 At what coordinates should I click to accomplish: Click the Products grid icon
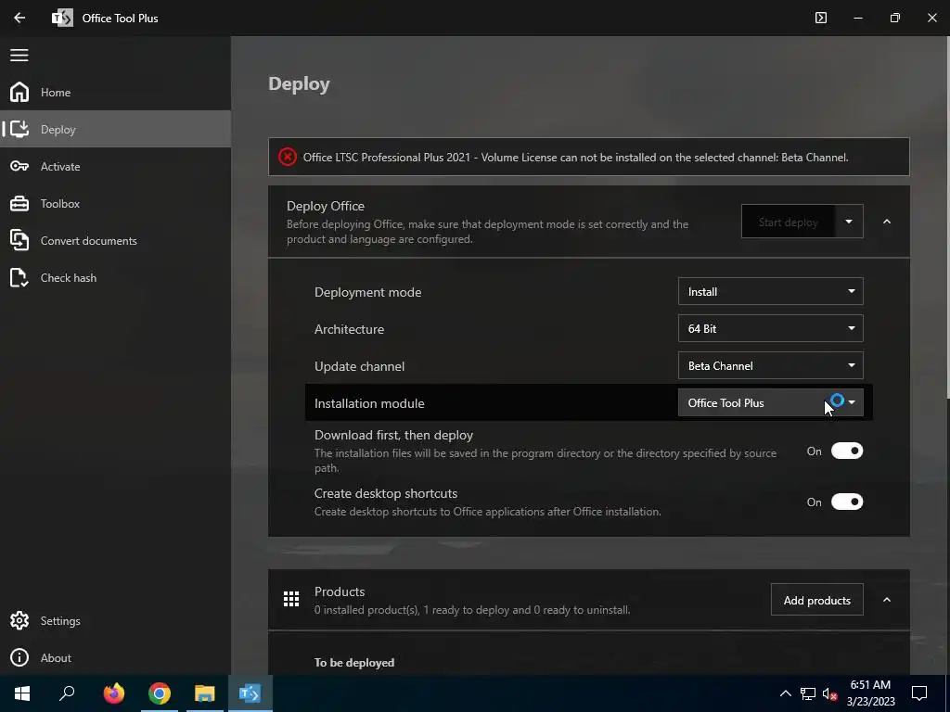(291, 600)
